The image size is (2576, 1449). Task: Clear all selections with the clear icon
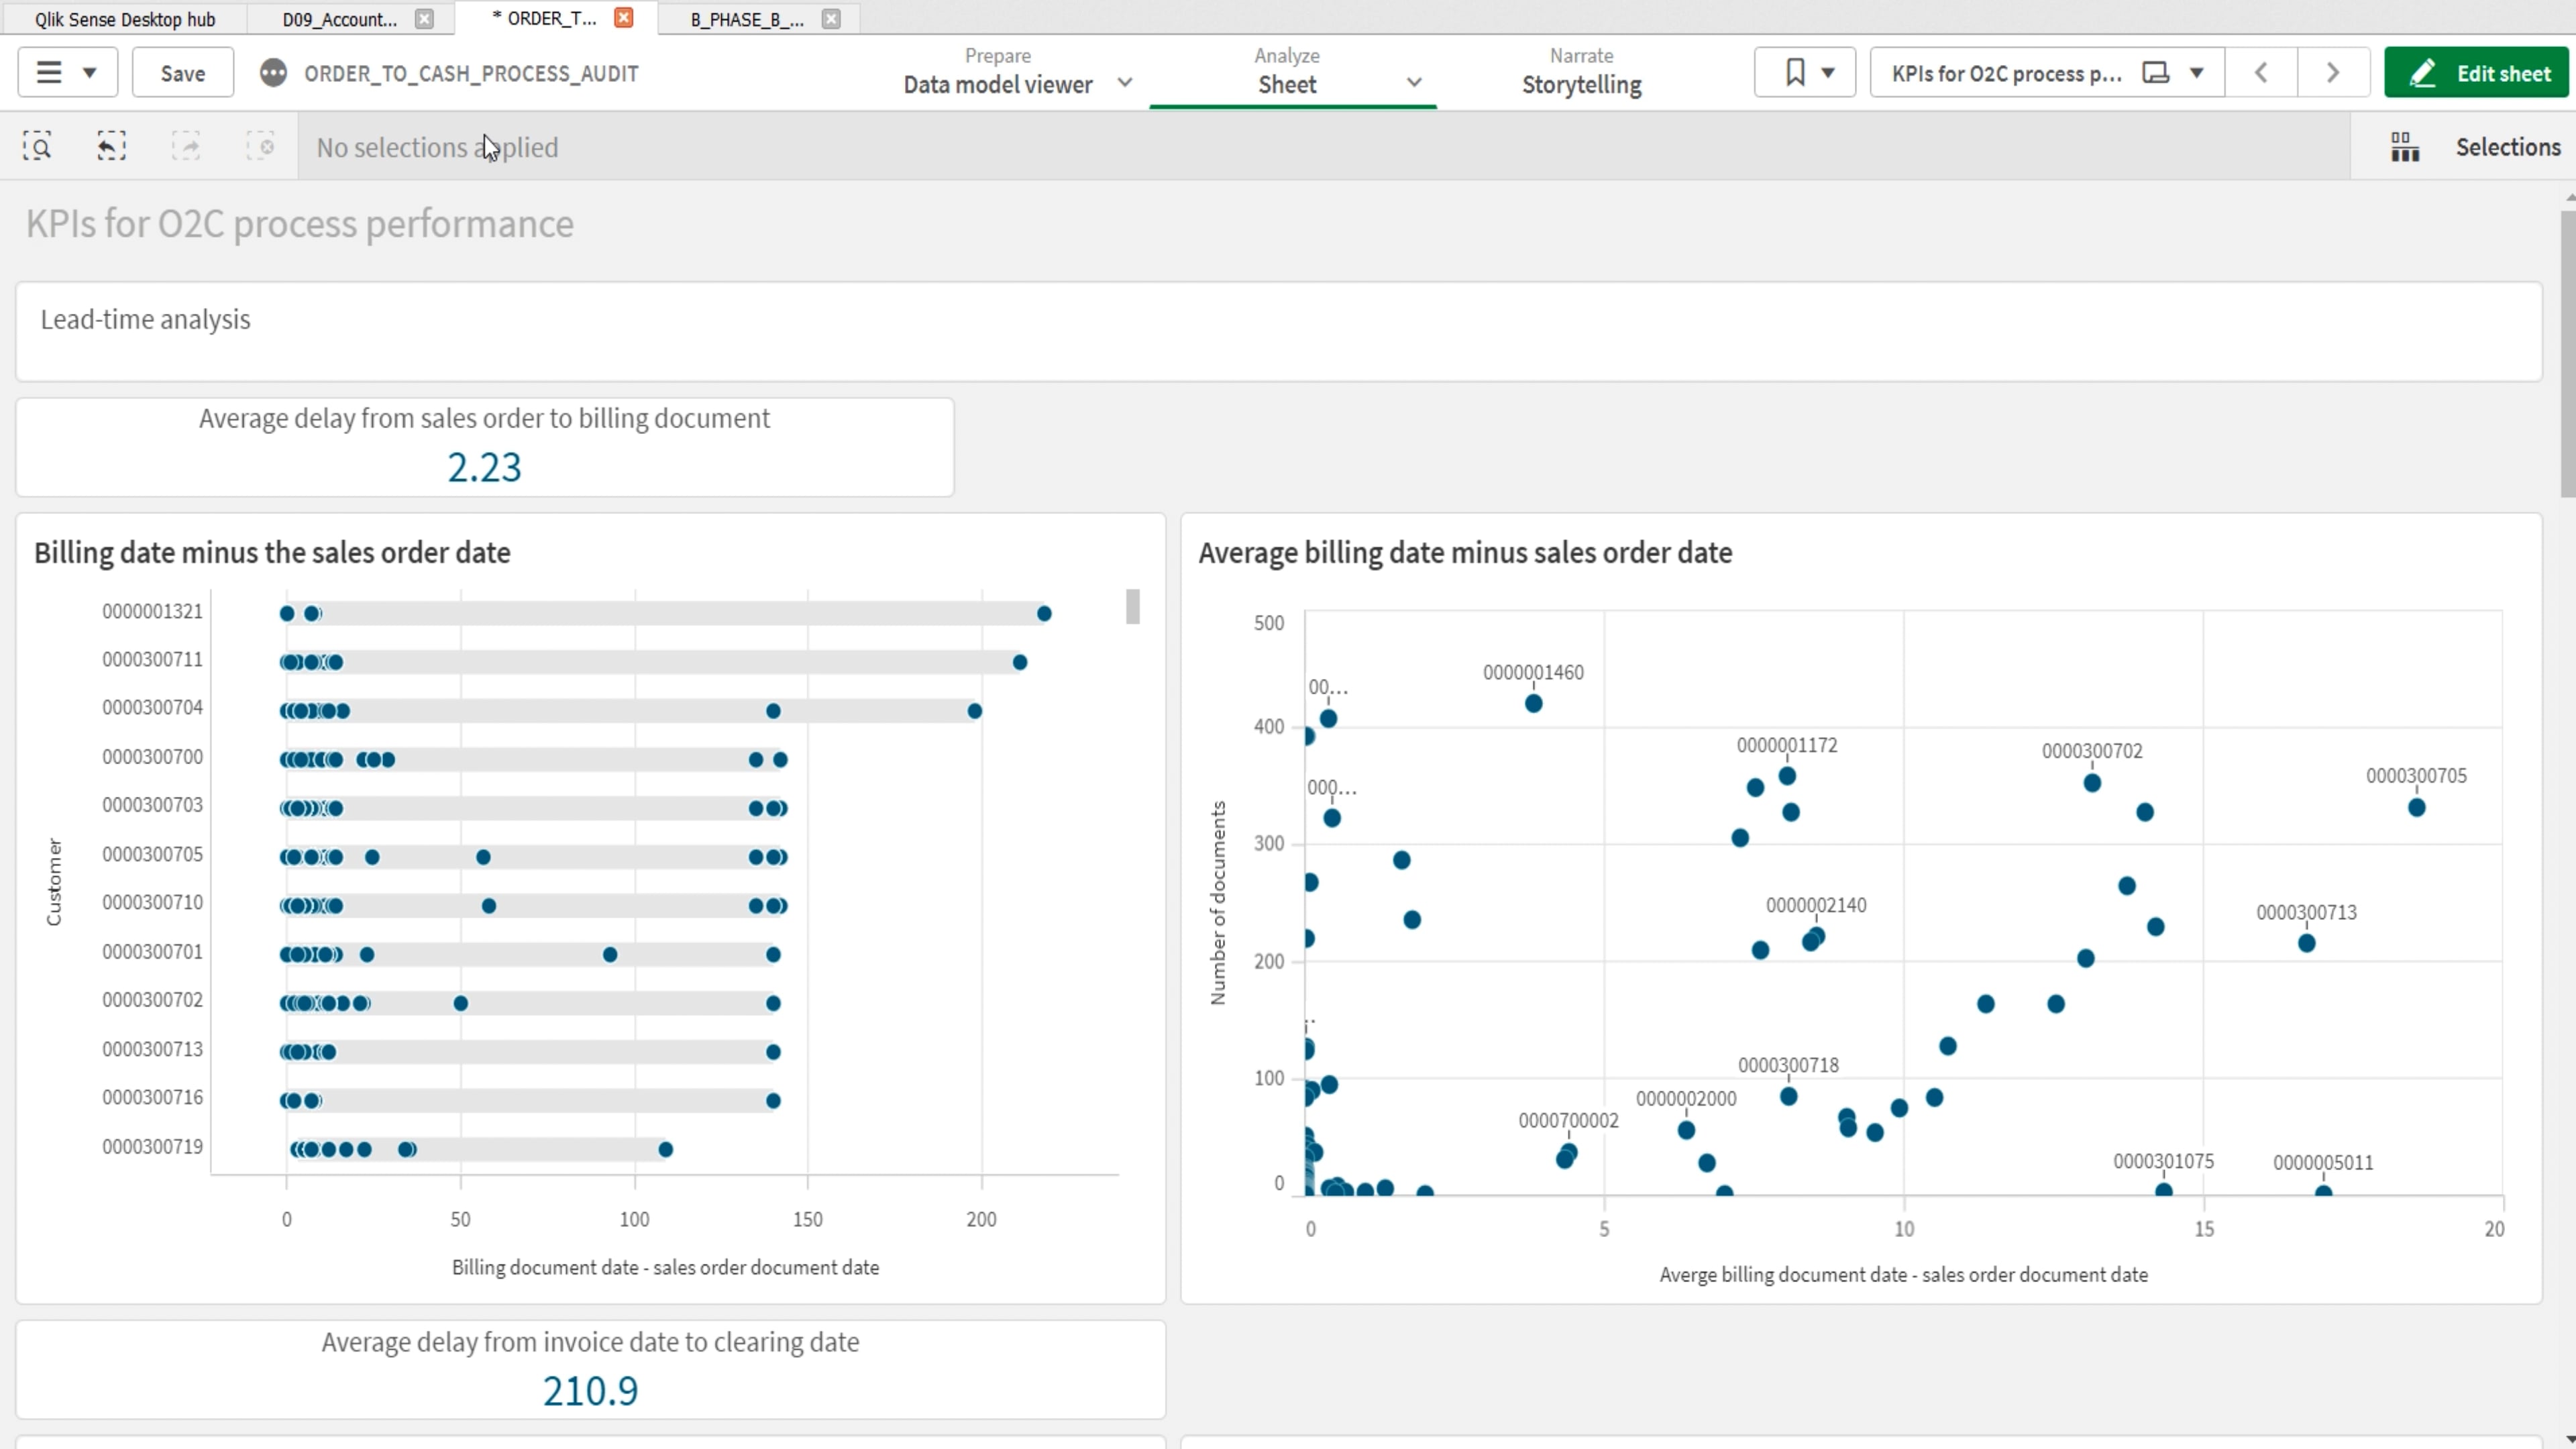pos(261,146)
